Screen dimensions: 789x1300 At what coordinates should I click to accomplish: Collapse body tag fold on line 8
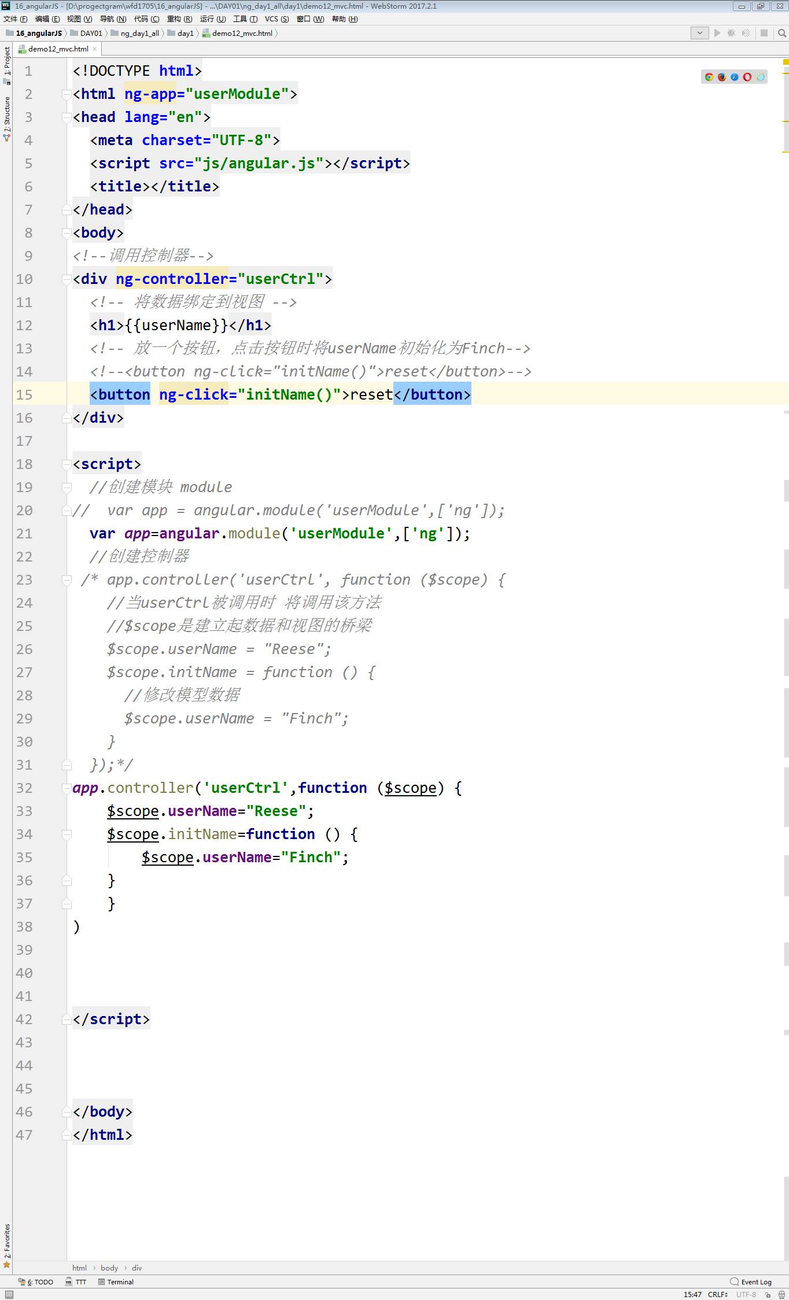(x=67, y=233)
